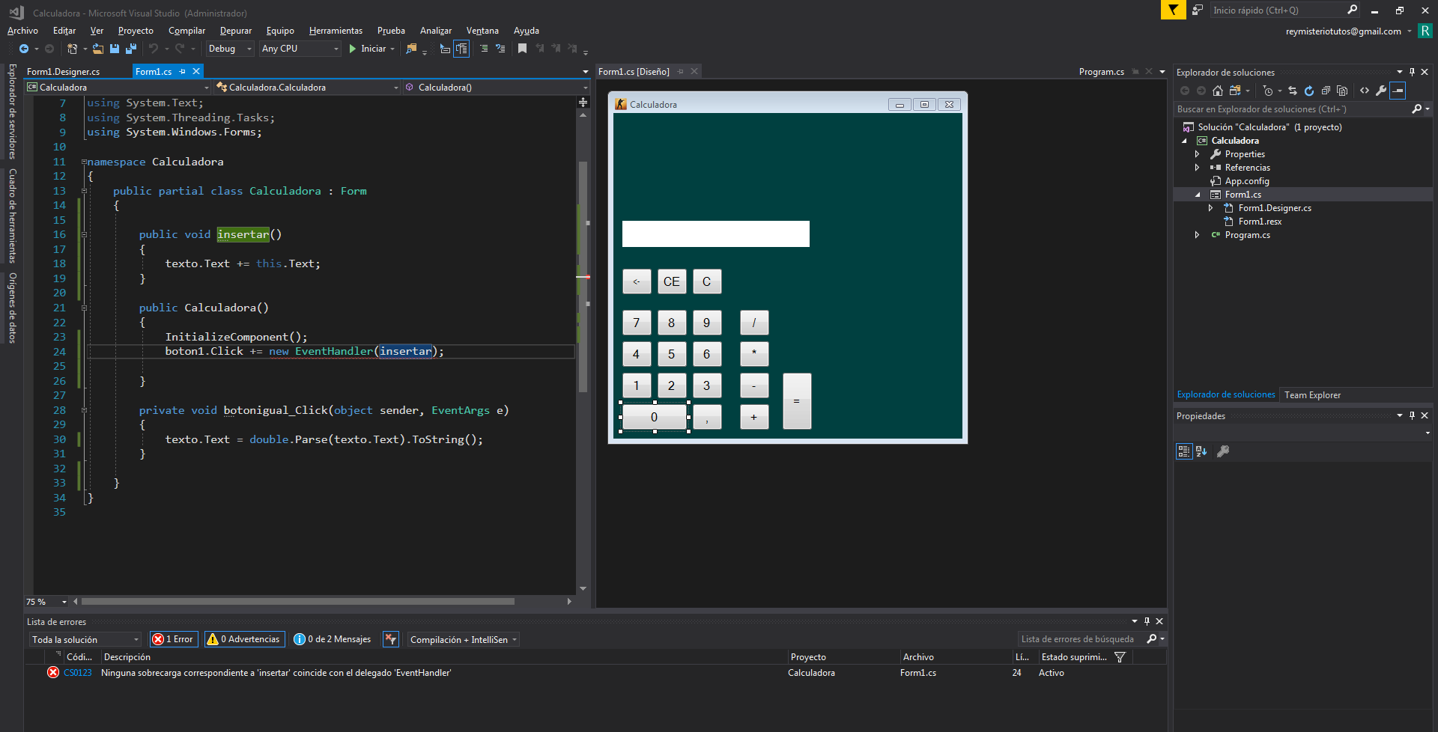
Task: Switch to the Form1.Designer.cs tab
Action: click(x=64, y=72)
